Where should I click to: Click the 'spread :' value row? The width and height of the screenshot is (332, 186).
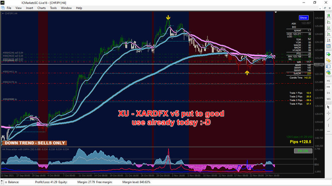click(303, 31)
